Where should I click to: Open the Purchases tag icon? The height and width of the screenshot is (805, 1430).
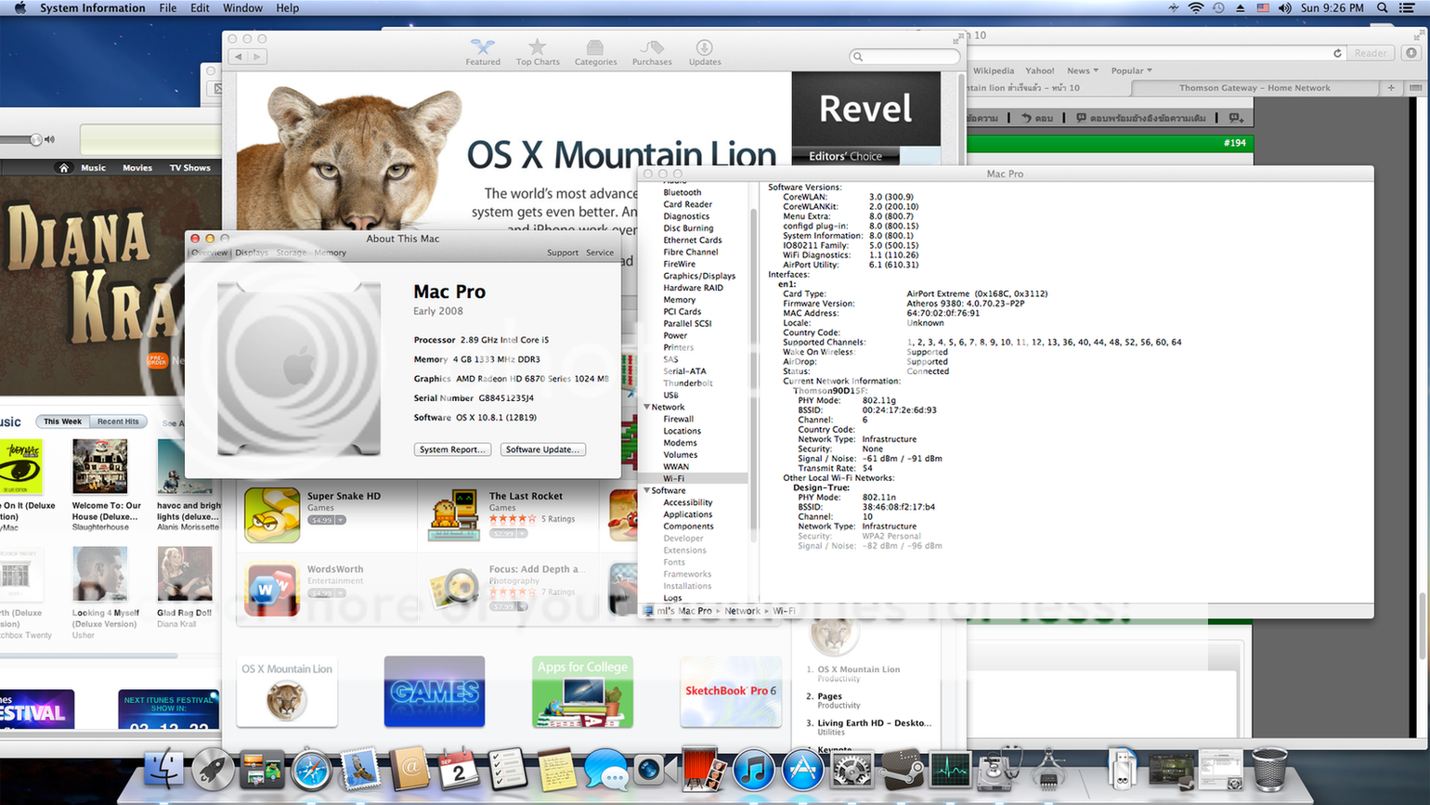coord(652,52)
